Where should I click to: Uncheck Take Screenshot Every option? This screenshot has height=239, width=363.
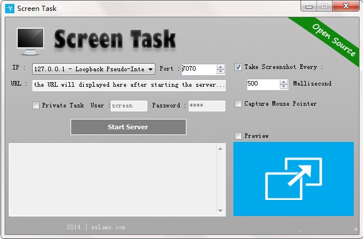click(239, 67)
